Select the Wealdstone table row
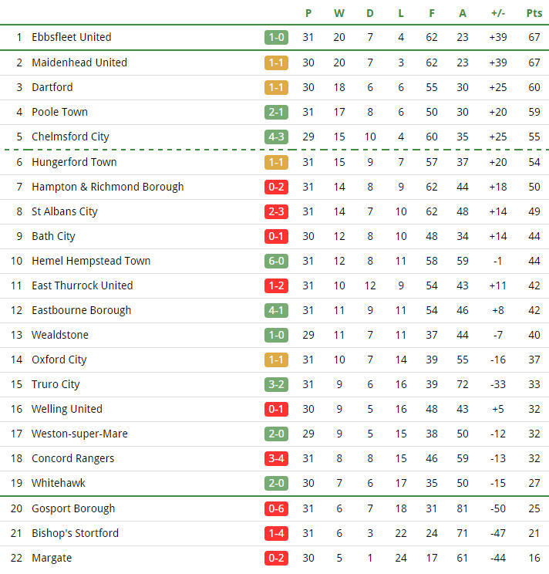Screen dimensions: 549x574 274,335
